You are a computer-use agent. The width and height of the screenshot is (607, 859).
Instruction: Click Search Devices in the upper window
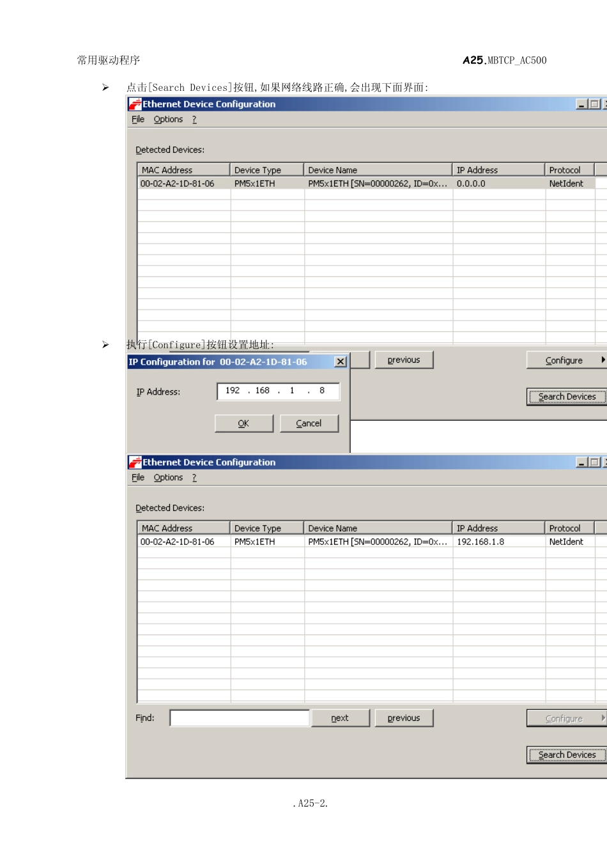(567, 397)
